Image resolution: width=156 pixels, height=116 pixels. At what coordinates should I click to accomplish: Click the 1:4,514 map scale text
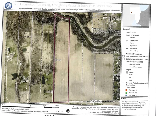tap(59, 111)
